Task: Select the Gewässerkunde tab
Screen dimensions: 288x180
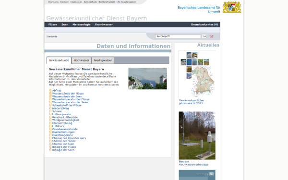Action: point(59,60)
